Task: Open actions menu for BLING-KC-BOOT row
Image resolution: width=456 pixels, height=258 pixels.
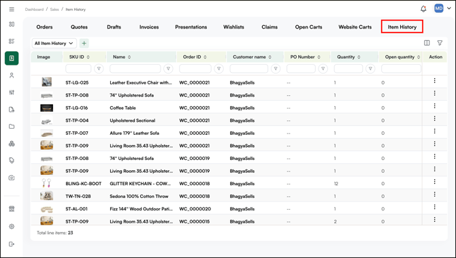Action: [434, 182]
